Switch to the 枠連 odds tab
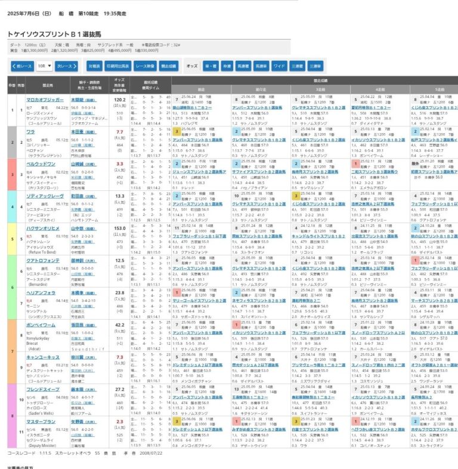 coord(228,66)
